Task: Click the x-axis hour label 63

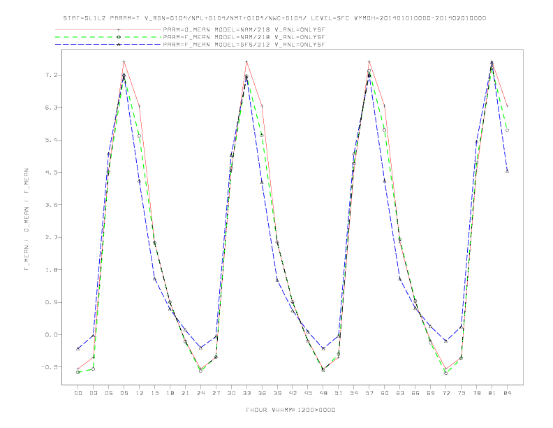Action: point(400,393)
